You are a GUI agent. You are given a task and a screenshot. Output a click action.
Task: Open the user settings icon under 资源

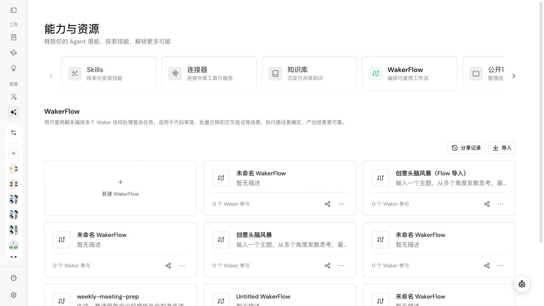point(14,97)
